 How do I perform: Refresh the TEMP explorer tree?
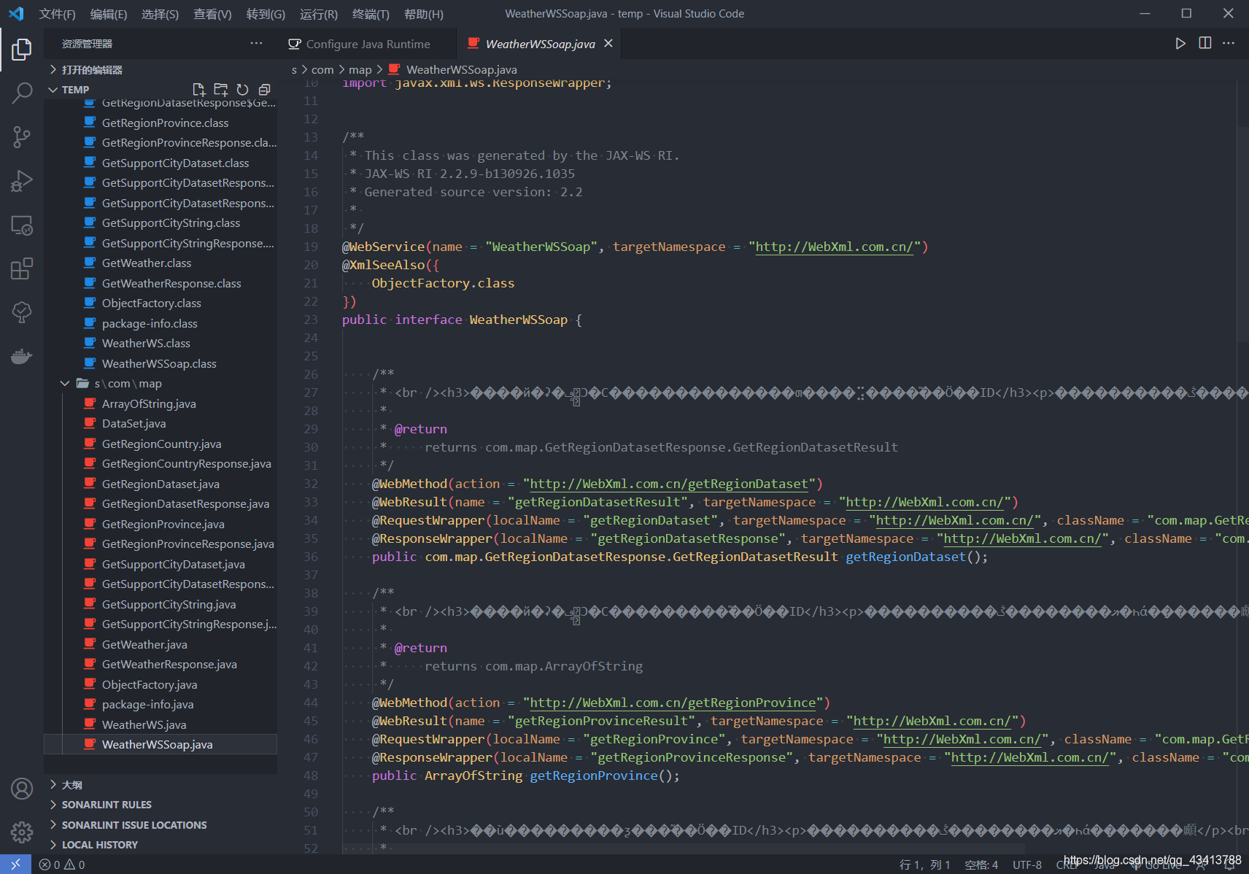click(x=242, y=90)
